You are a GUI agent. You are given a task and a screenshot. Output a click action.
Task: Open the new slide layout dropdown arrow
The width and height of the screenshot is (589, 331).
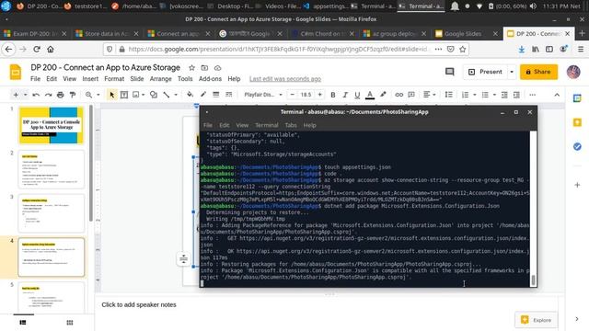[25, 95]
